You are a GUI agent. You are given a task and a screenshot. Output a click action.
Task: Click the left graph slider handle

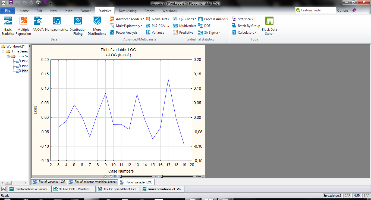pyautogui.click(x=121, y=176)
